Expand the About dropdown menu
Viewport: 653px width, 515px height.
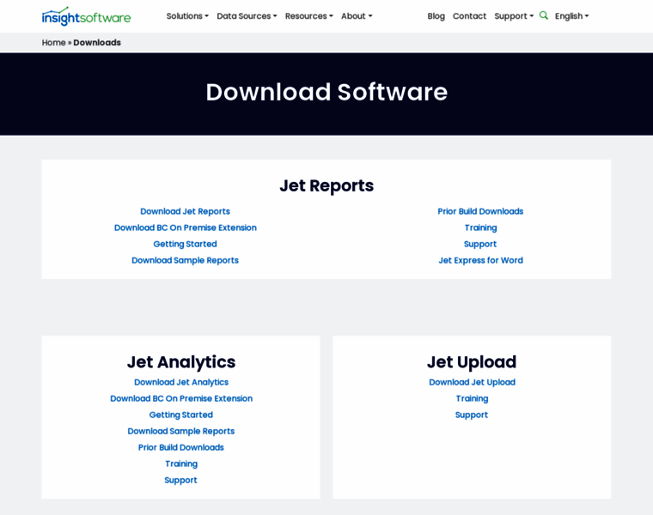point(357,15)
